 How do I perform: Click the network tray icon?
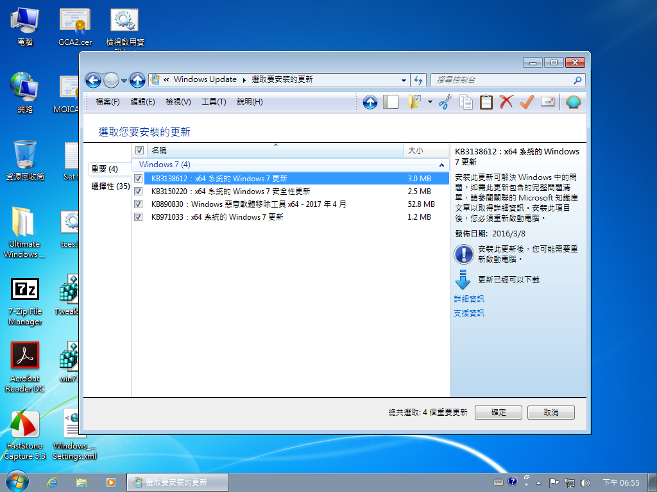(570, 483)
